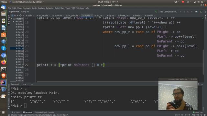Viewport: 207px width, 116px height.
Task: Open Firefox from the Ubuntu dock
Action: pyautogui.click(x=4, y=62)
